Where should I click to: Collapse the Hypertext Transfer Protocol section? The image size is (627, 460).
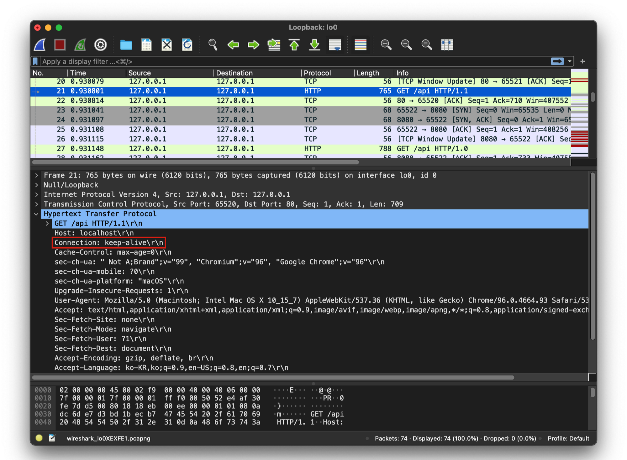coord(36,214)
